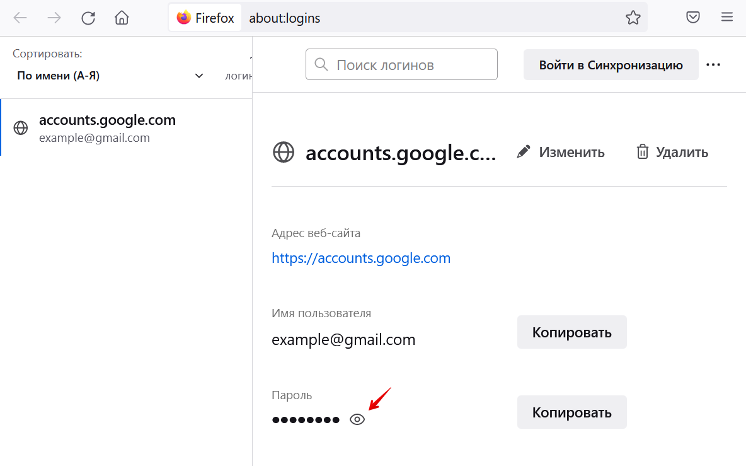Image resolution: width=746 pixels, height=466 pixels.
Task: Focus the logins search field
Action: [x=410, y=65]
